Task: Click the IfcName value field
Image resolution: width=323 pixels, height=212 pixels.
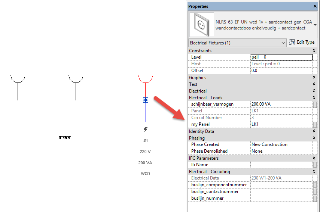Action: [281, 165]
